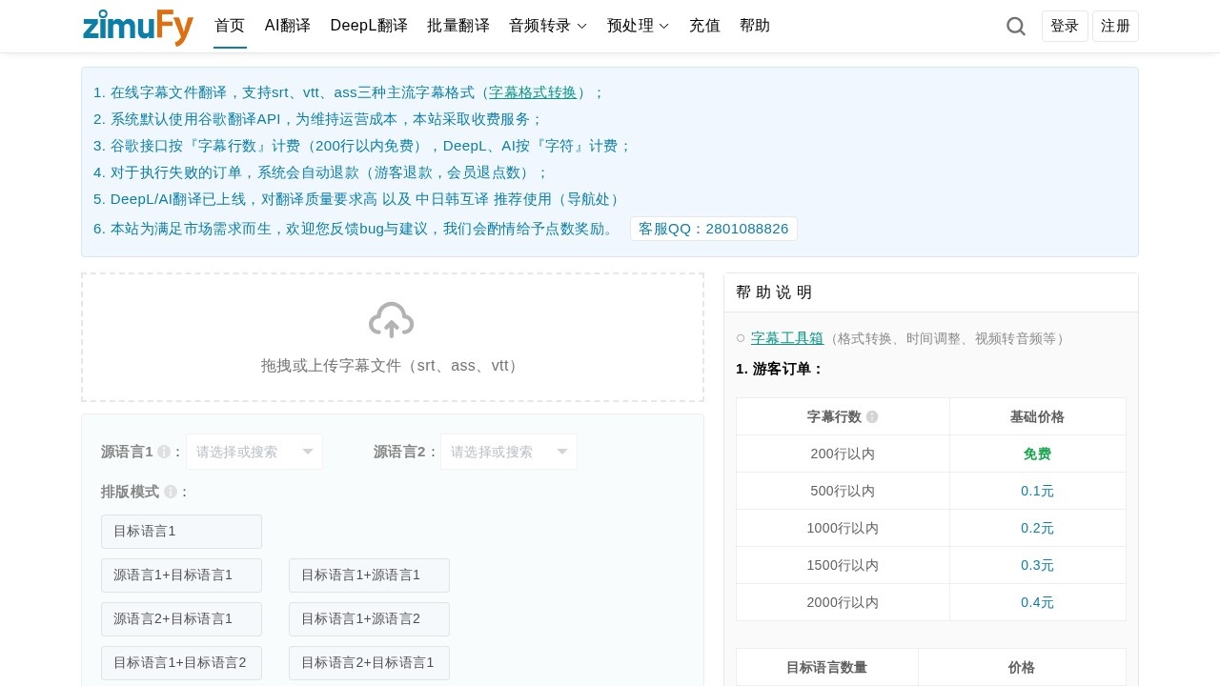1220x686 pixels.
Task: Open the 字幕工具箱 link
Action: point(787,338)
